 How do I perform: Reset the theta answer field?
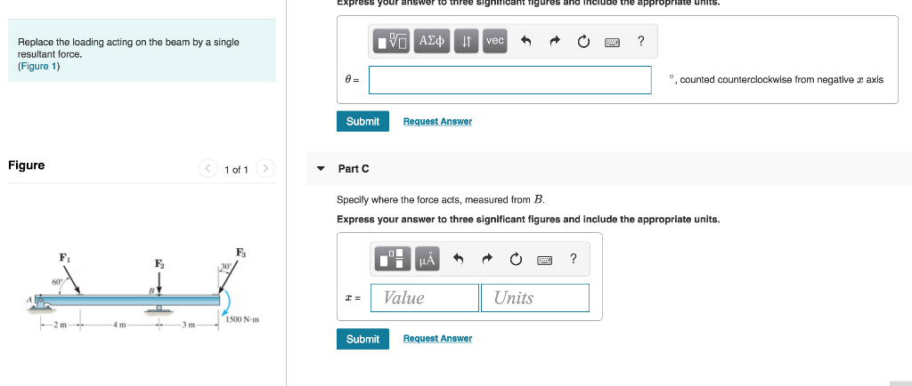pyautogui.click(x=583, y=41)
